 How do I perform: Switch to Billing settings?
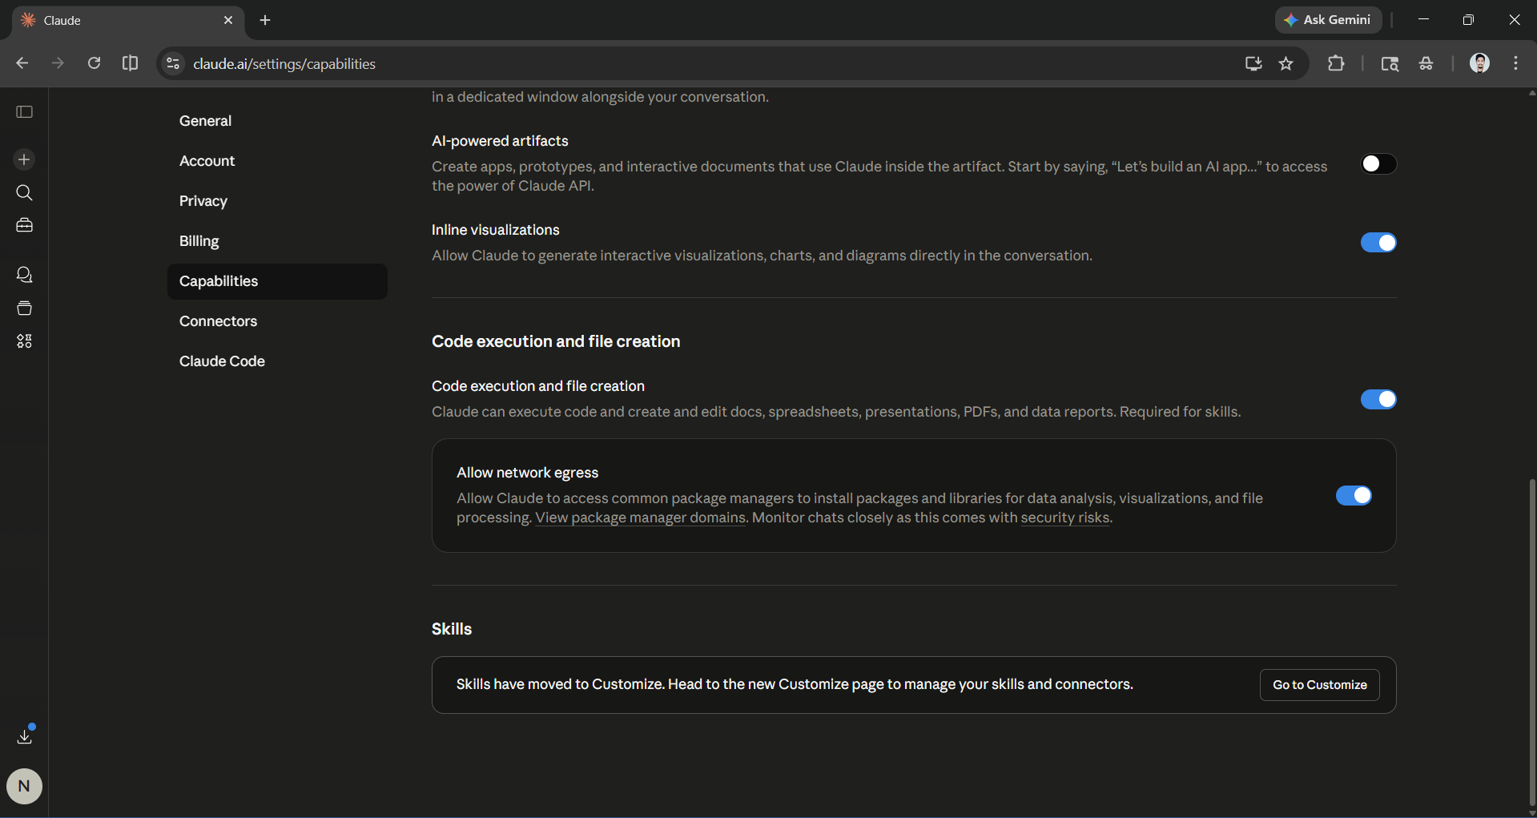pos(277,241)
